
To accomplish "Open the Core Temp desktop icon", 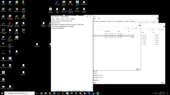I will 3,10.
